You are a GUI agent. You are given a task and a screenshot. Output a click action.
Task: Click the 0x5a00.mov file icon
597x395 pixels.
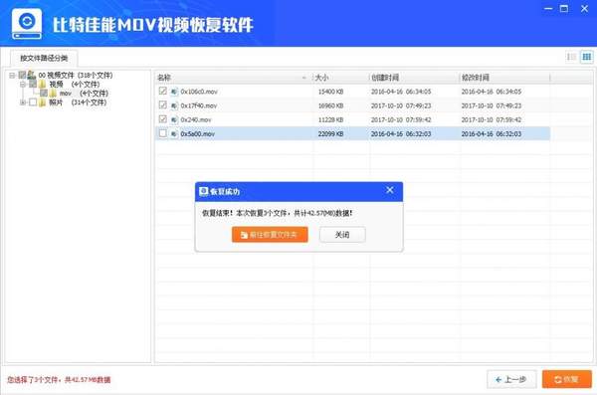pyautogui.click(x=174, y=133)
